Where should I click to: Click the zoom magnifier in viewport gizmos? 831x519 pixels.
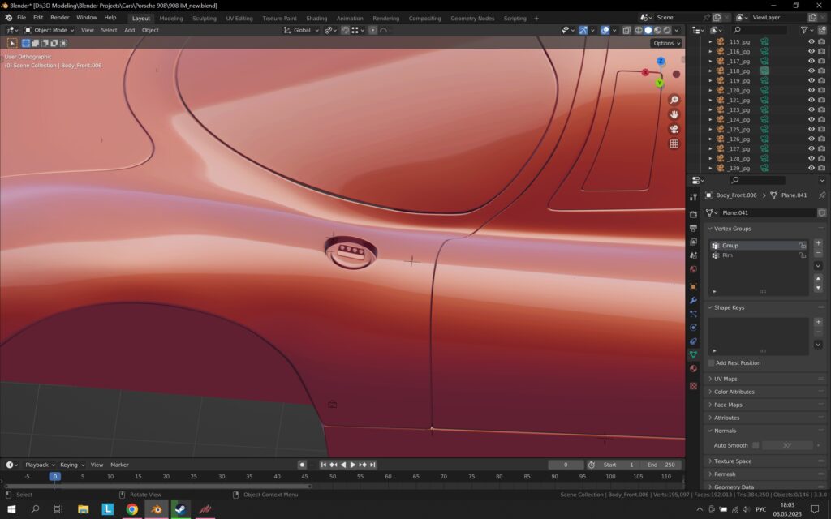[x=674, y=100]
